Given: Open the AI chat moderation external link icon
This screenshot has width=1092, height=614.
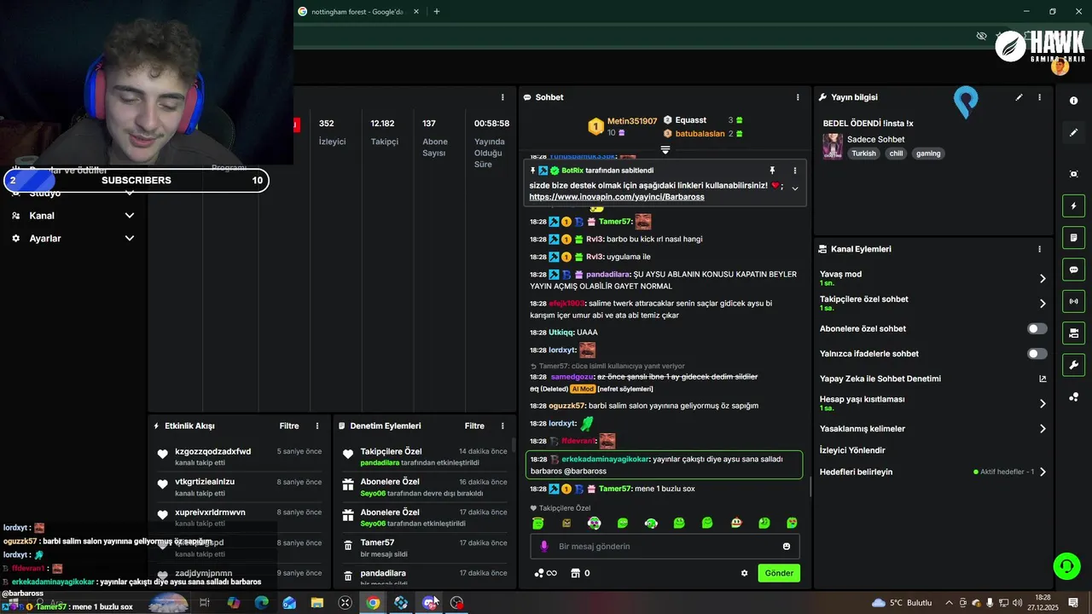Looking at the screenshot, I should (1043, 379).
